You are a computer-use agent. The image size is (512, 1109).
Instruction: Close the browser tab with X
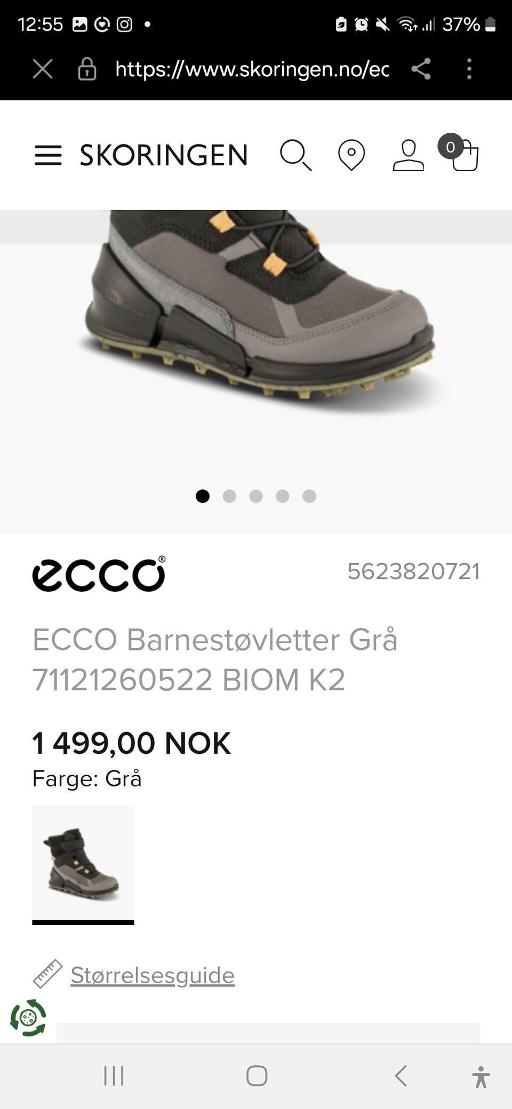pos(43,69)
